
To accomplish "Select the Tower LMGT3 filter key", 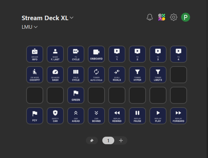I will point(158,75).
